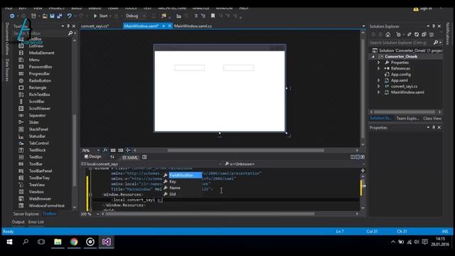Click the Search Solution Explorer input field
Image resolution: width=455 pixels, height=256 pixels.
coord(401,43)
